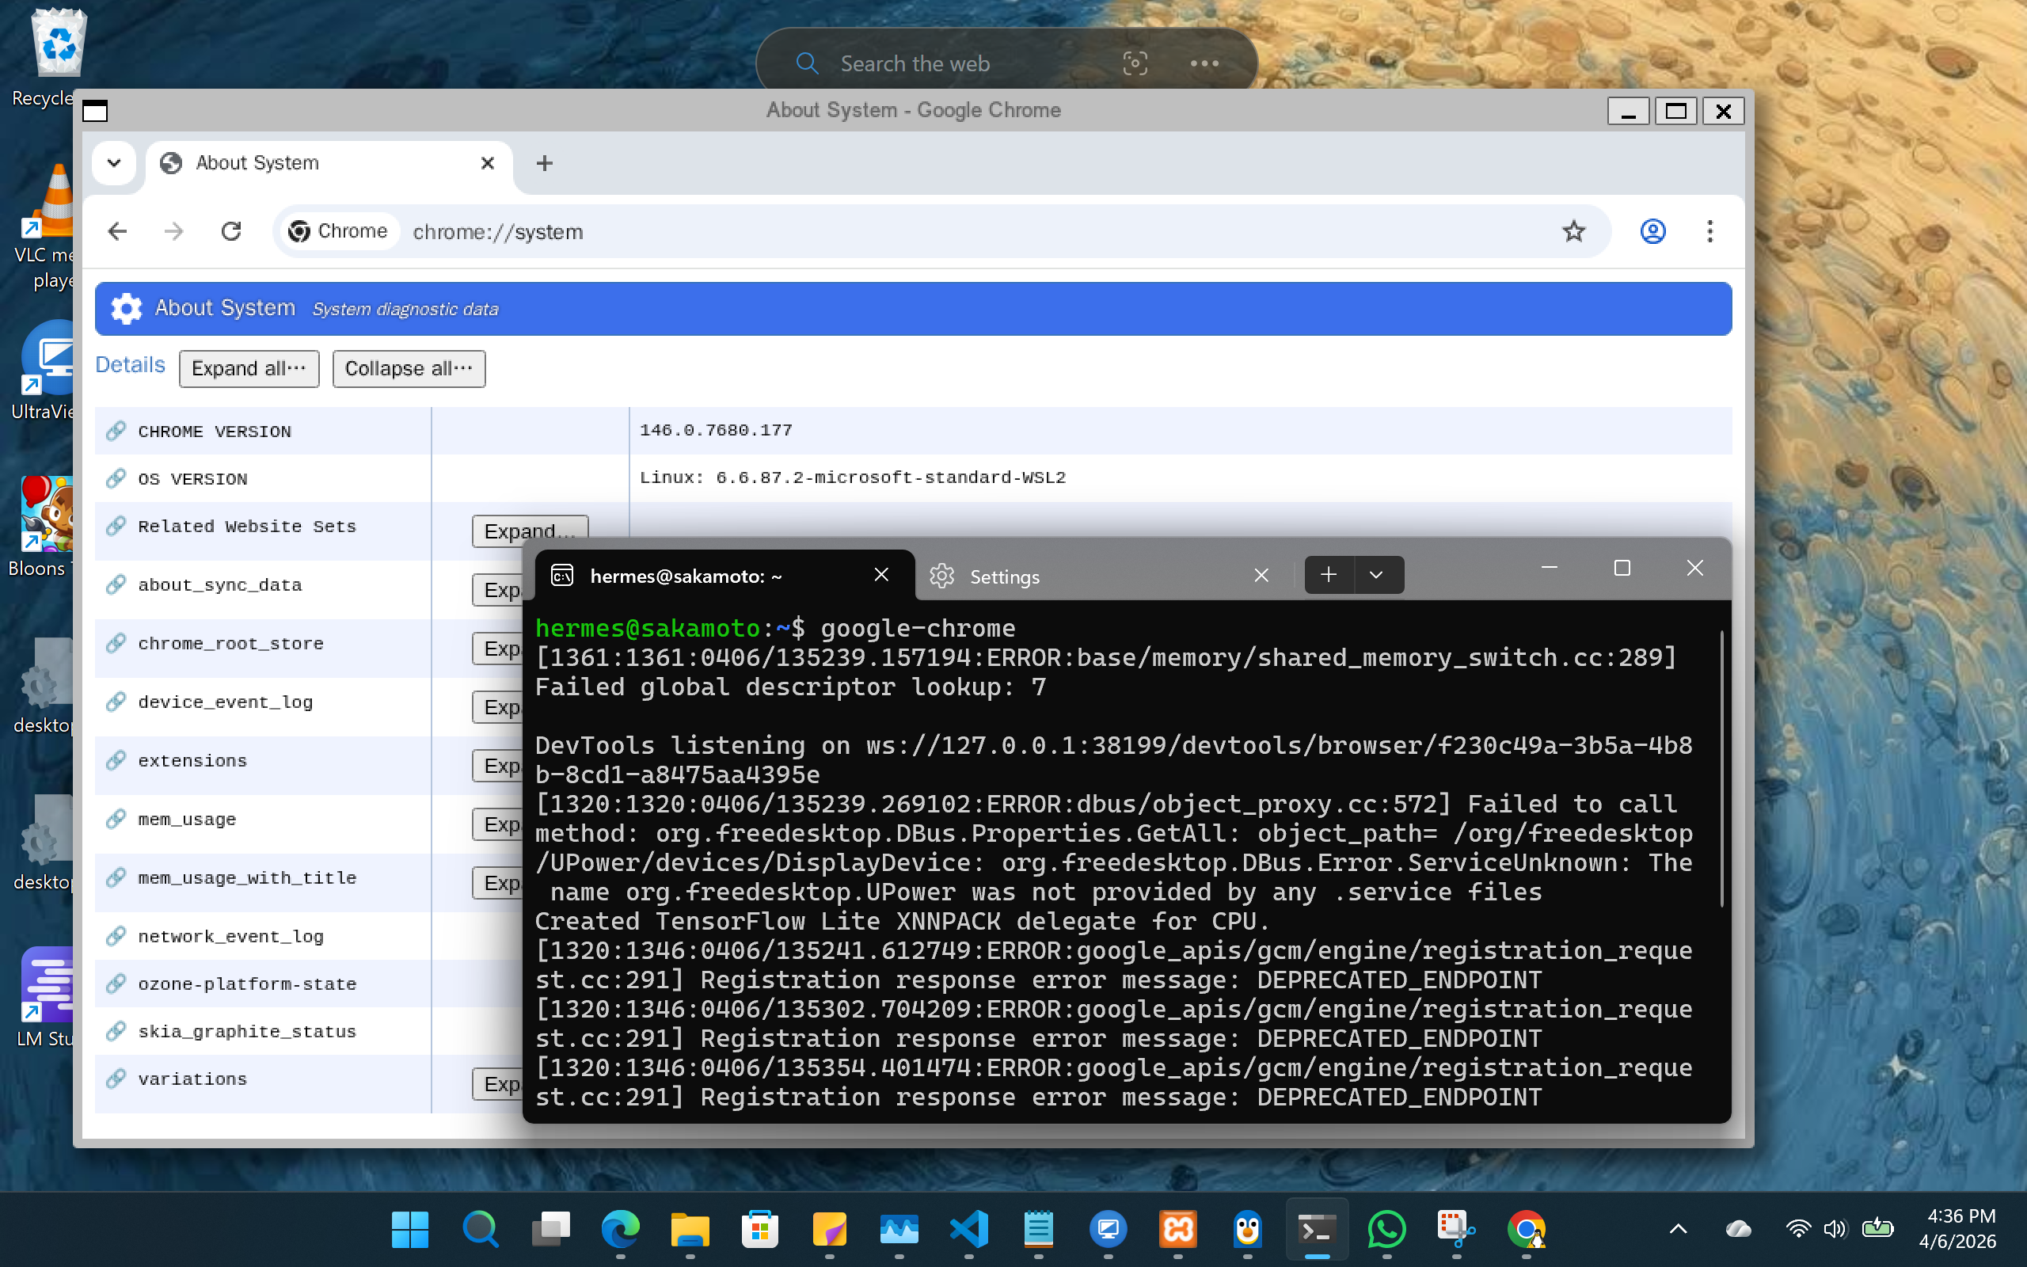2027x1267 pixels.
Task: Click the terminal's vertical scrollbar
Action: pyautogui.click(x=1722, y=769)
